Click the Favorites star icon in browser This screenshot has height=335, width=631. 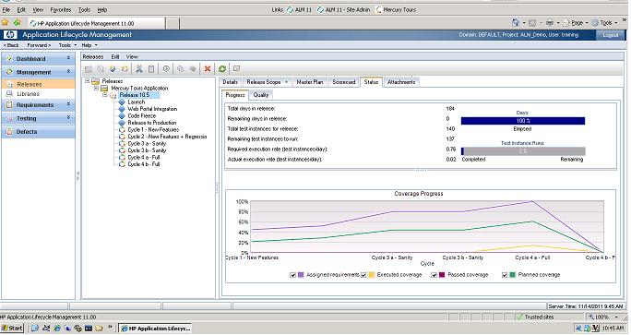5,23
